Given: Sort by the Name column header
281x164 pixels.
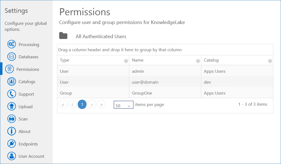Looking at the screenshot, I should coord(137,60).
